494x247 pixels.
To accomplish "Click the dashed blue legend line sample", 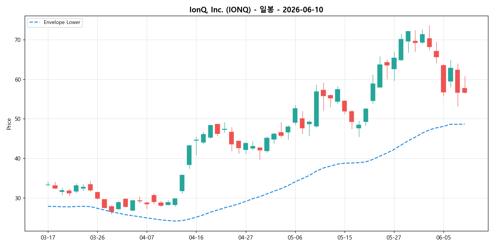I will (x=35, y=22).
